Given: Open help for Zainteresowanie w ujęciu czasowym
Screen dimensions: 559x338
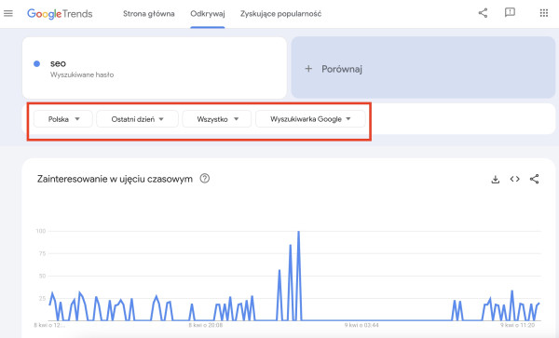Looking at the screenshot, I should point(205,178).
